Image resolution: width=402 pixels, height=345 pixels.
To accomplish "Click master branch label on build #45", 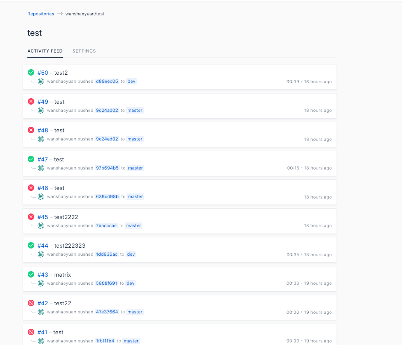I will pyautogui.click(x=133, y=226).
